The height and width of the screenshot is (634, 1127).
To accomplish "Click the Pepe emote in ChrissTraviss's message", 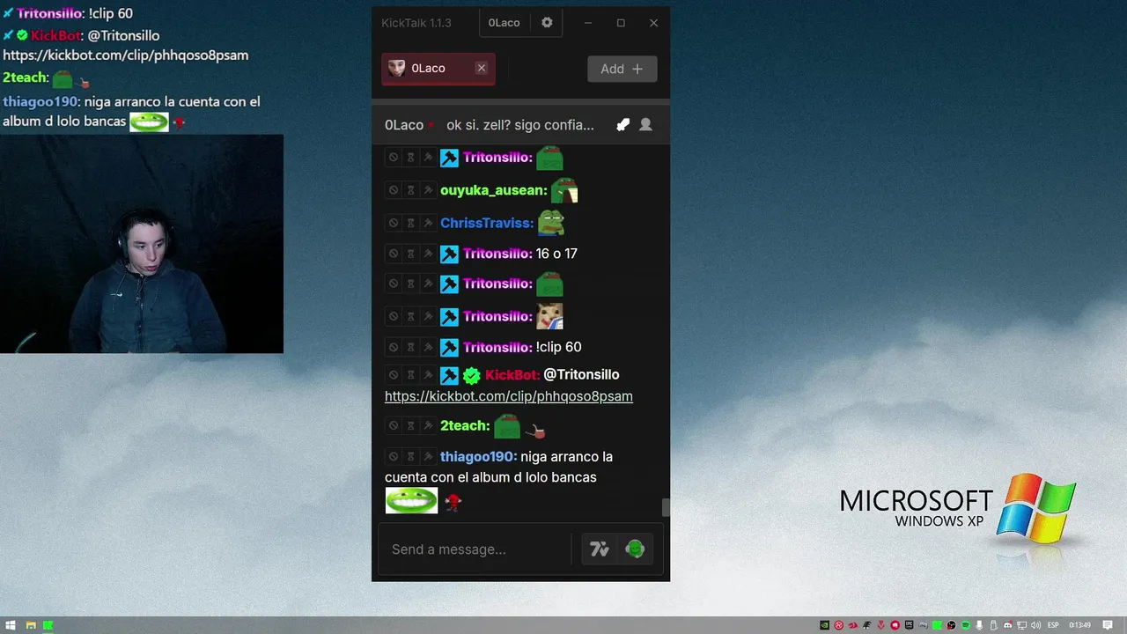I will point(550,222).
